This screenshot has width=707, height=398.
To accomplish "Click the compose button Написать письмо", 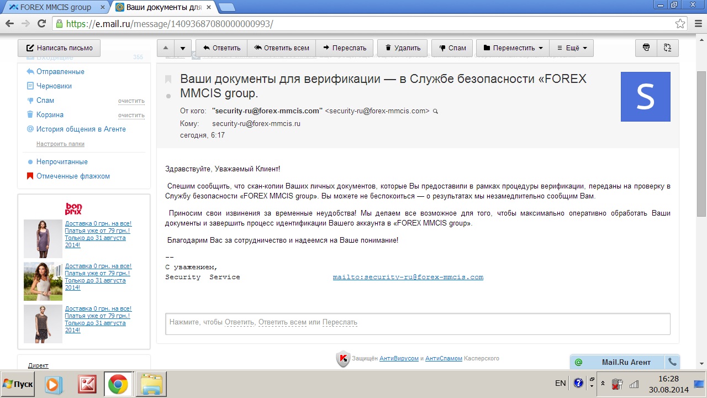I will (x=59, y=48).
